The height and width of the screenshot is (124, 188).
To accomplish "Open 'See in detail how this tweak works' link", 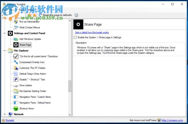I will point(92,32).
